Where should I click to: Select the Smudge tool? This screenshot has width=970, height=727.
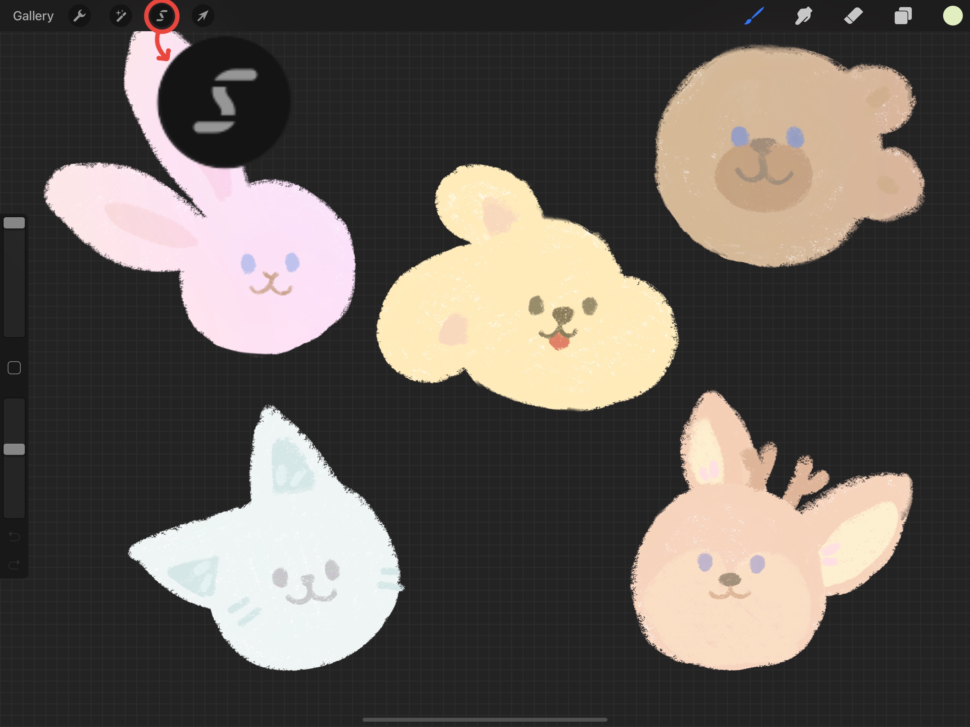pos(803,16)
